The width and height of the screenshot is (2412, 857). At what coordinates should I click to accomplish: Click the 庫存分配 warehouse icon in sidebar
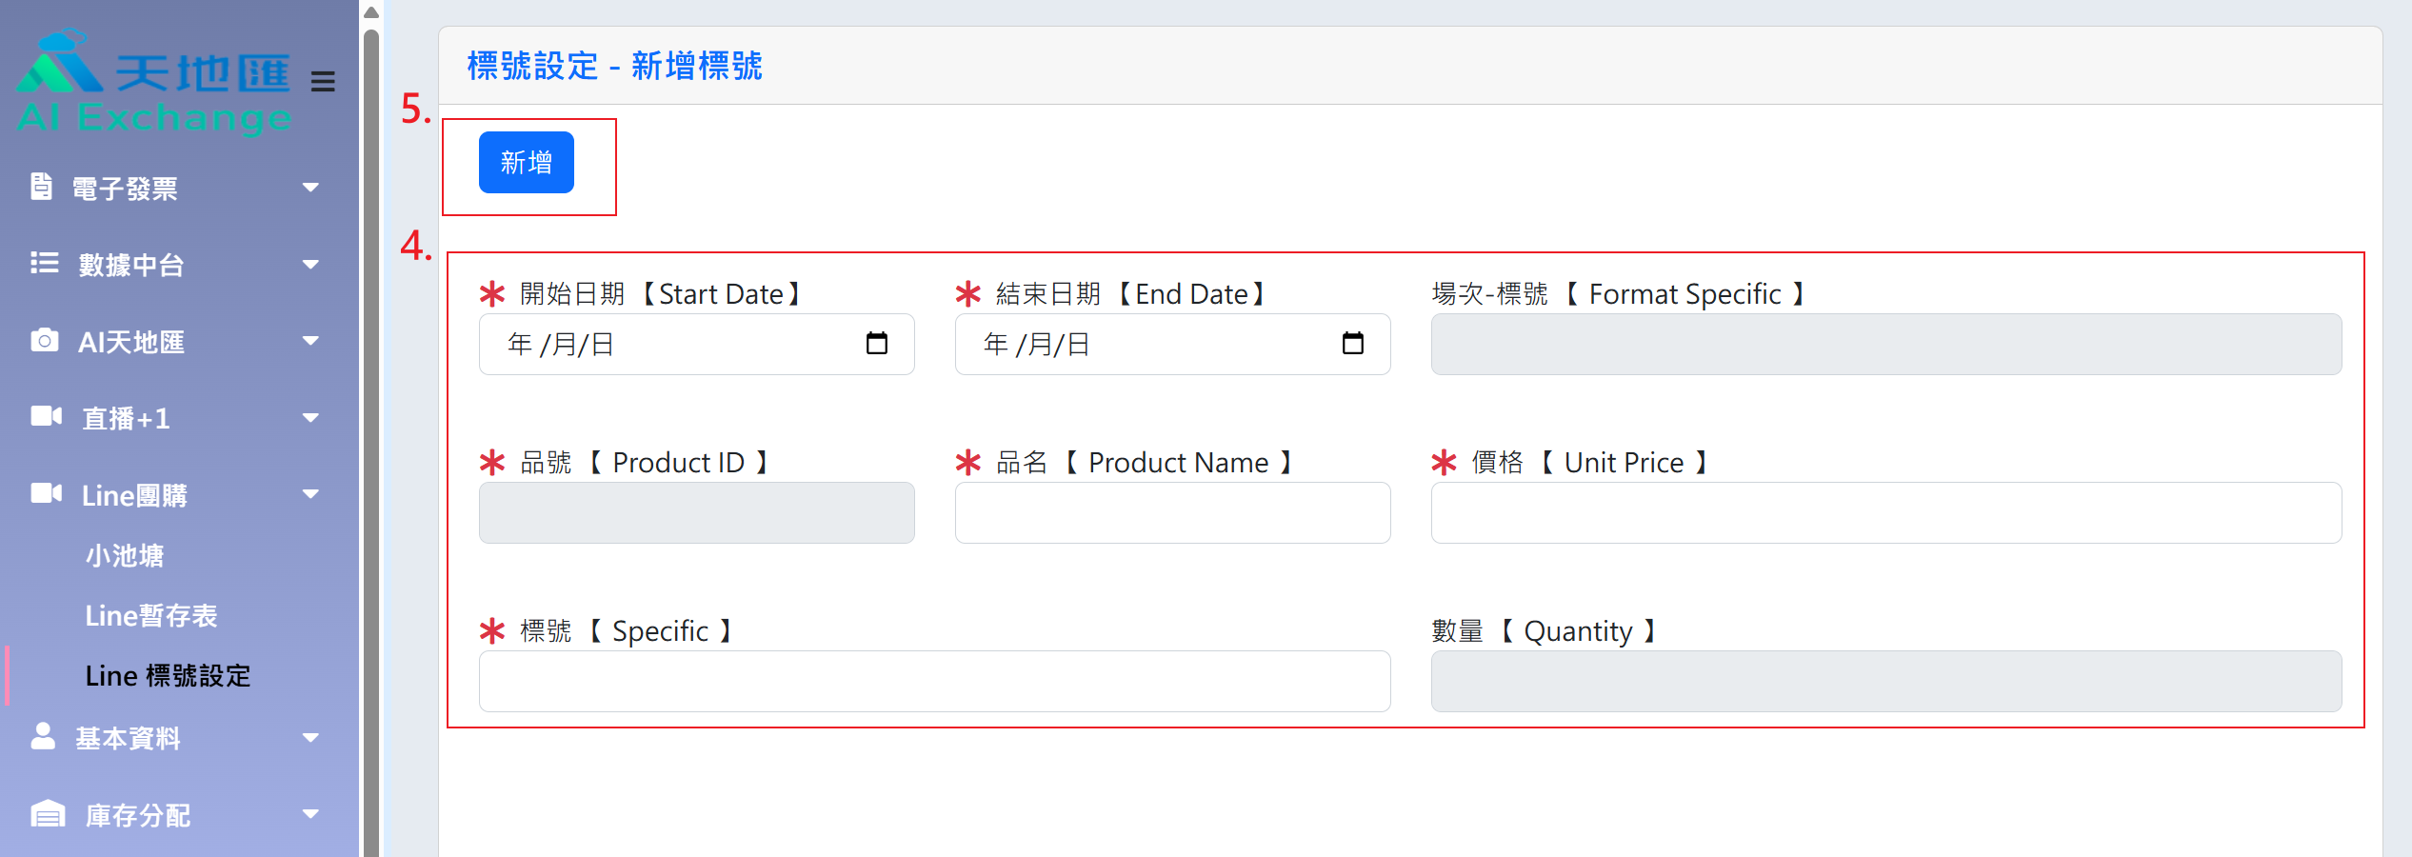click(x=48, y=813)
